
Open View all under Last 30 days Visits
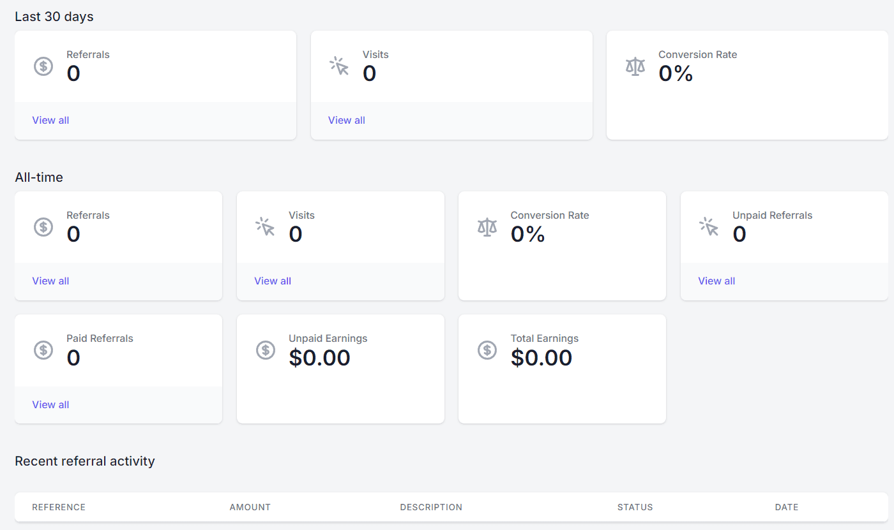click(x=347, y=121)
